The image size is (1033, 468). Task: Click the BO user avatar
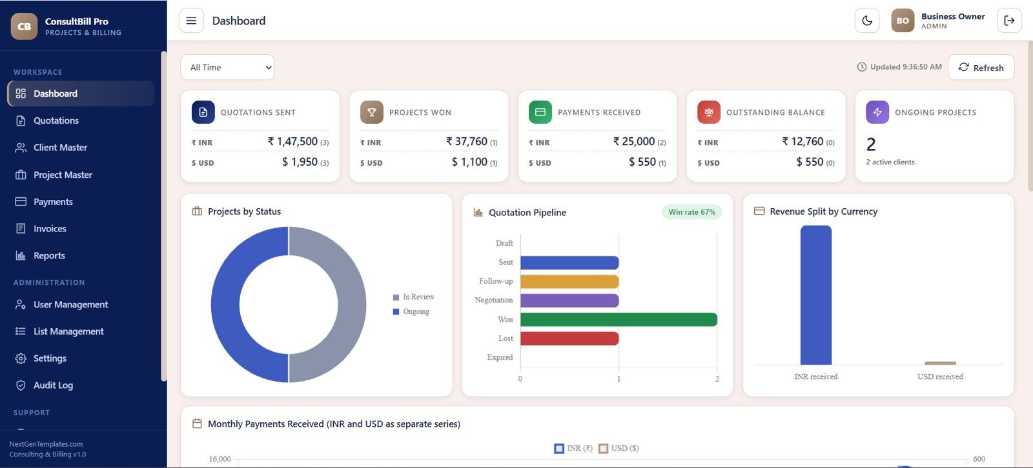tap(903, 21)
